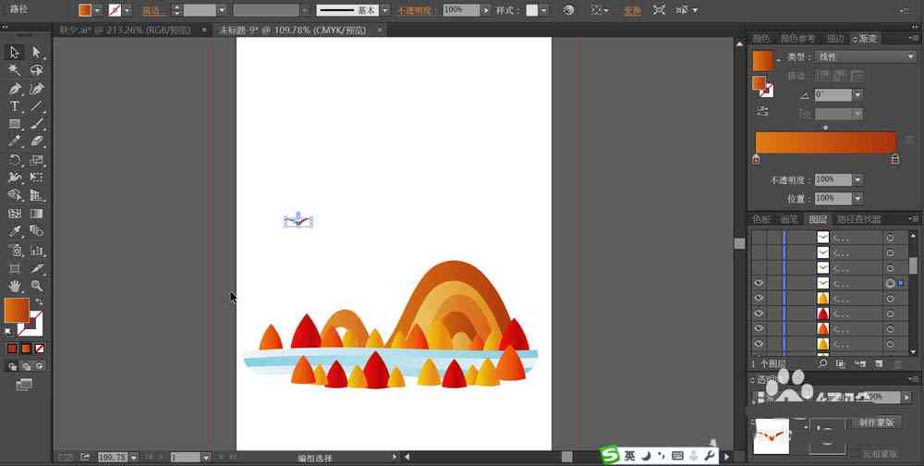Click the transparency panel artwork thumbnail

click(x=771, y=436)
